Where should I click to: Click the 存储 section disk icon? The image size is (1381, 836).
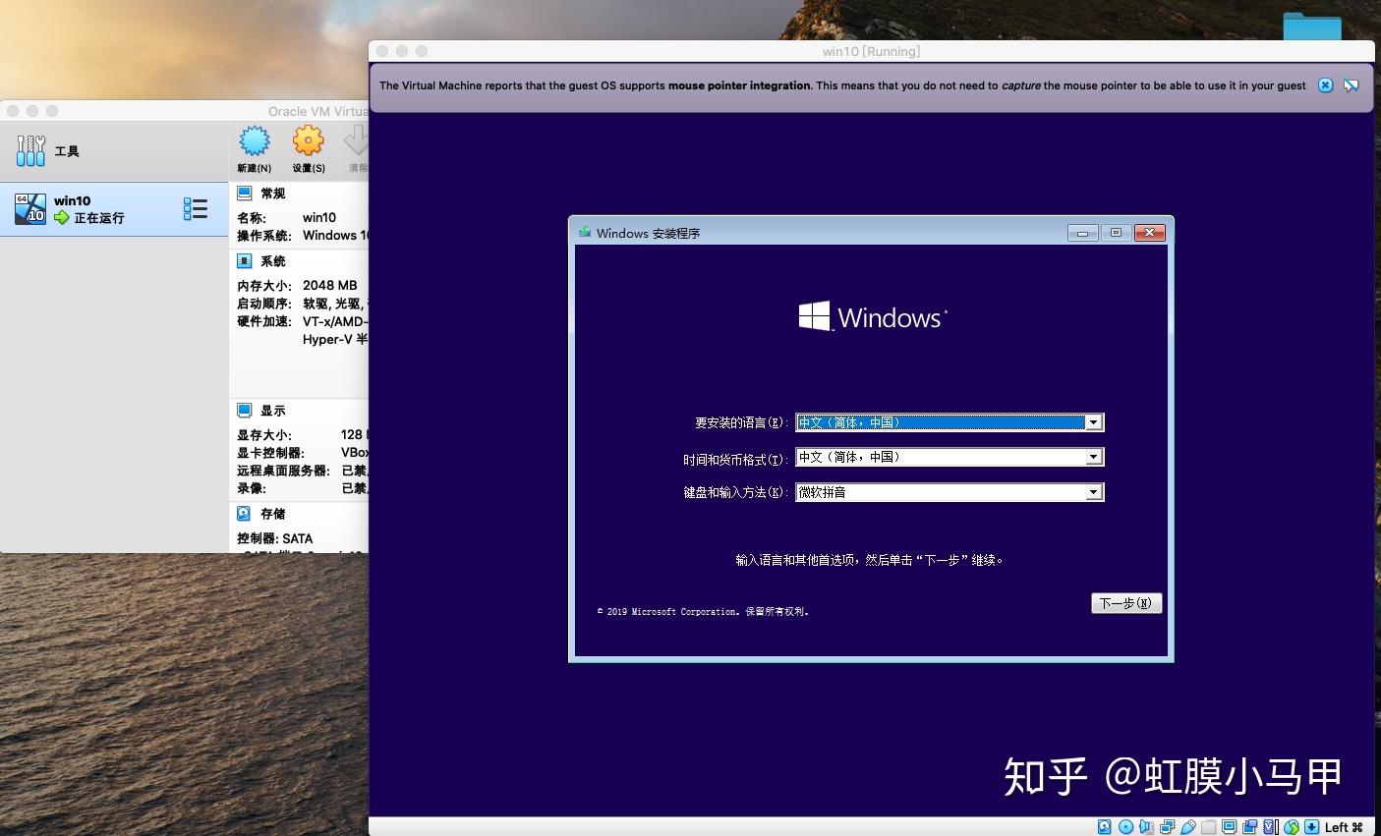(x=245, y=513)
